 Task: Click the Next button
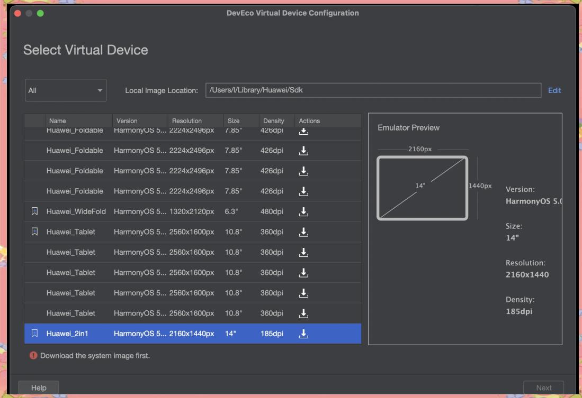[543, 387]
